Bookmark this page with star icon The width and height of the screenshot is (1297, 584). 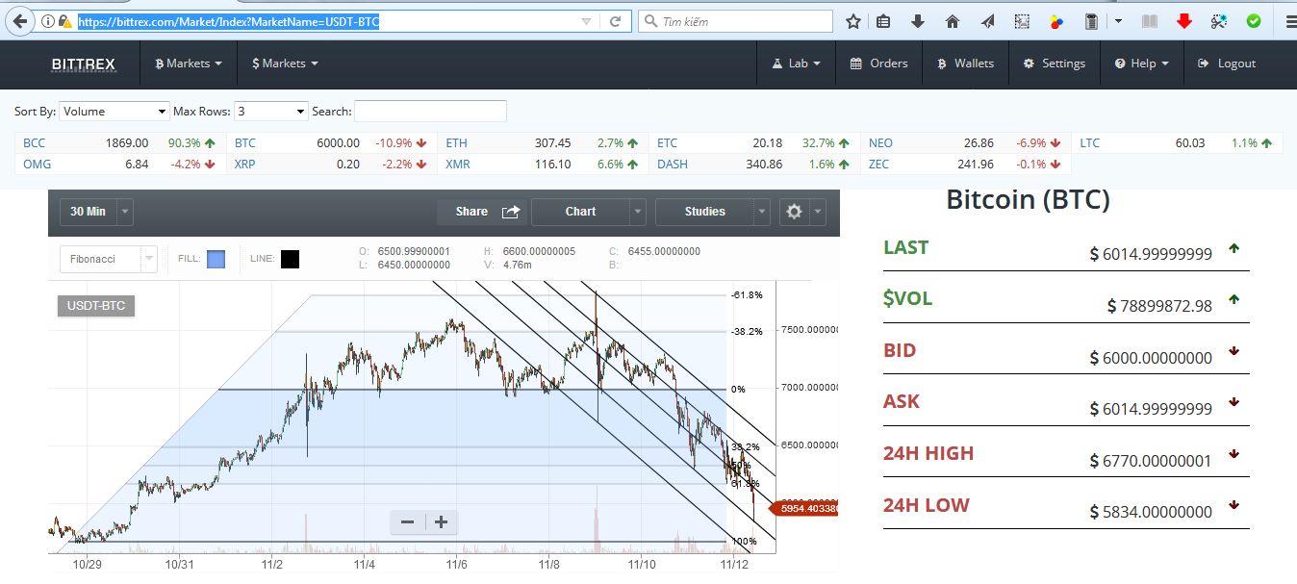[x=852, y=21]
